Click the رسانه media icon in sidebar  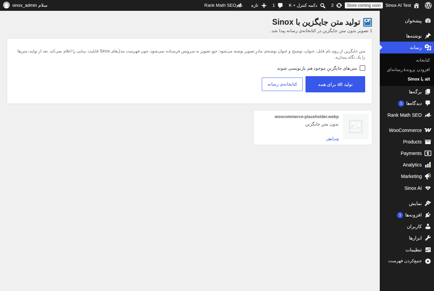[x=428, y=47]
